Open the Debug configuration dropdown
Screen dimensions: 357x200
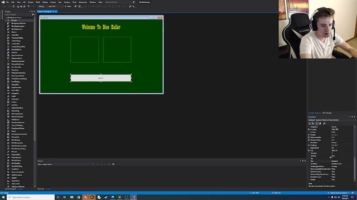coord(42,7)
